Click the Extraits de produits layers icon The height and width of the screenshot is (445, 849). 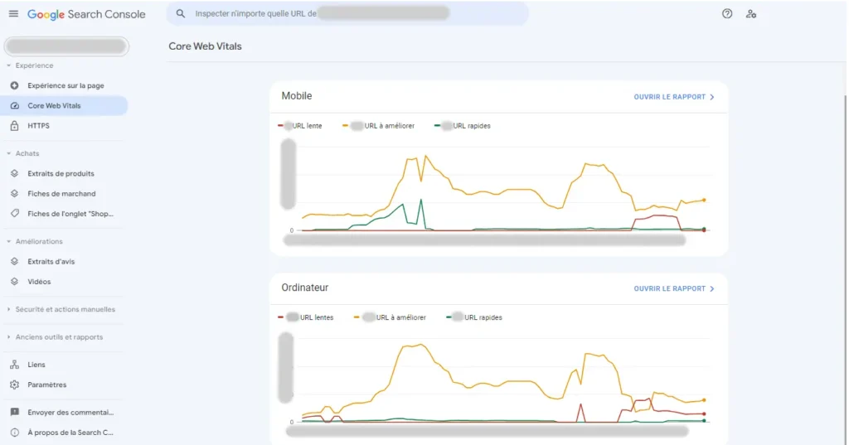pyautogui.click(x=15, y=173)
